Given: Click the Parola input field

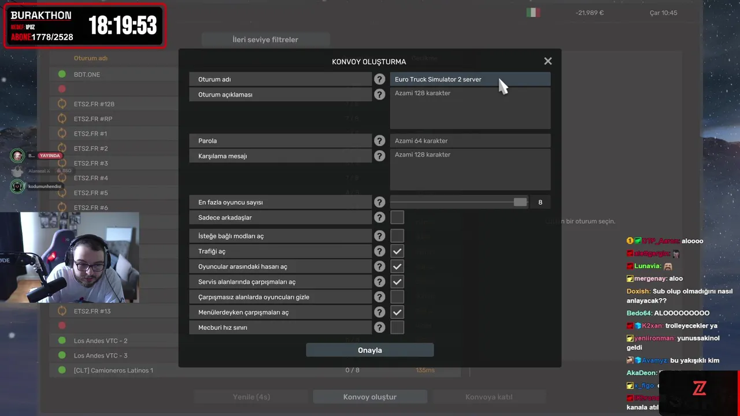Looking at the screenshot, I should 470,140.
